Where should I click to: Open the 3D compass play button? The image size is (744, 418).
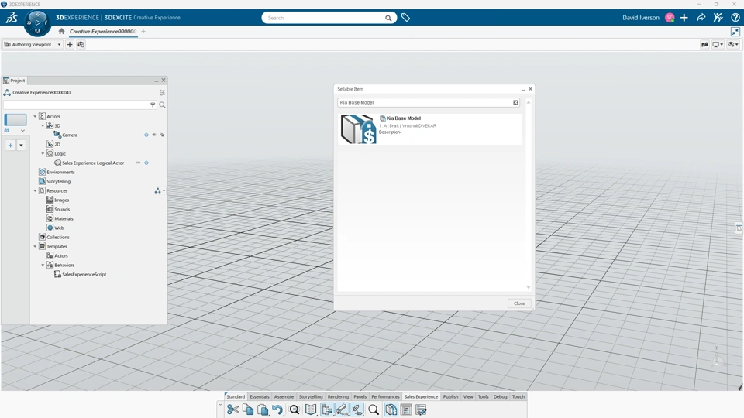(x=37, y=22)
